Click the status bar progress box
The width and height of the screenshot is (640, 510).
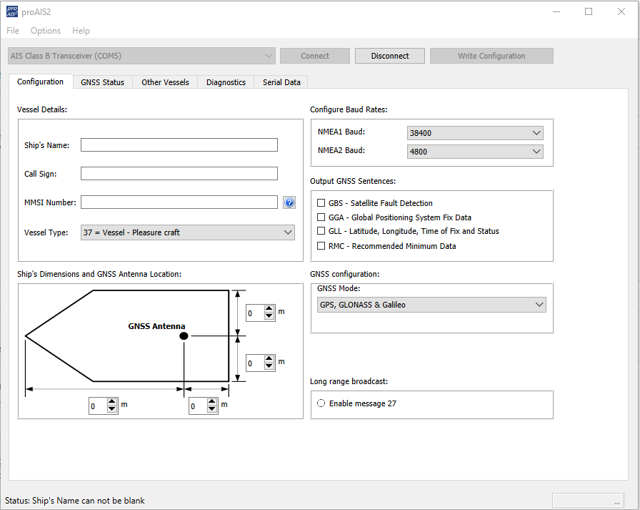(x=588, y=500)
